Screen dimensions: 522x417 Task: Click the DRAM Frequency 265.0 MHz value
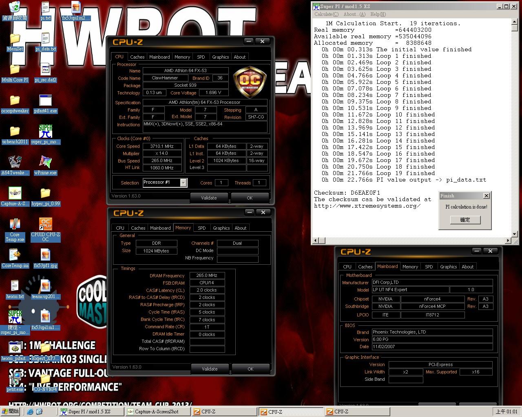pos(207,276)
